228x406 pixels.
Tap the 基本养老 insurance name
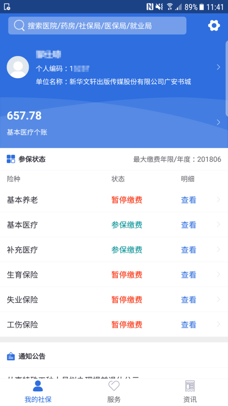(x=22, y=200)
